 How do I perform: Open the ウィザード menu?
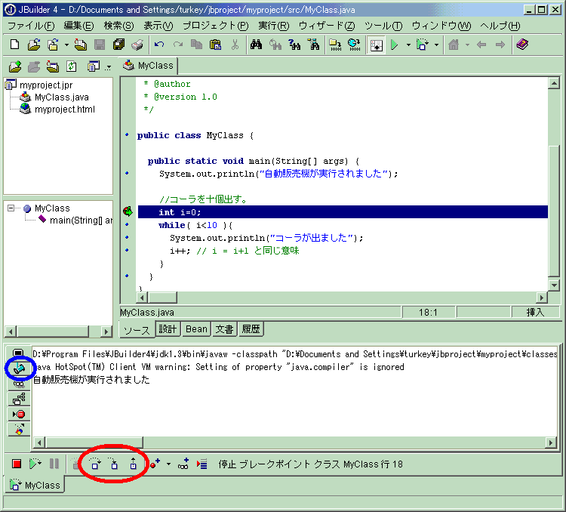tap(326, 25)
